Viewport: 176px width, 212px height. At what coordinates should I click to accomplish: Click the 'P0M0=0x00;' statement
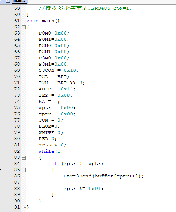click(x=54, y=33)
